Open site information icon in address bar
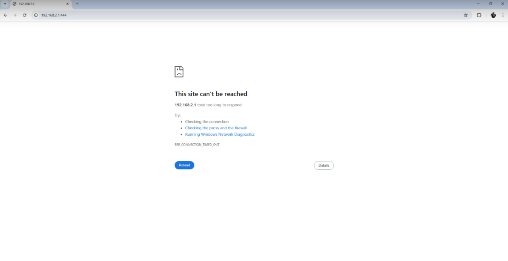508x261 pixels. point(36,15)
